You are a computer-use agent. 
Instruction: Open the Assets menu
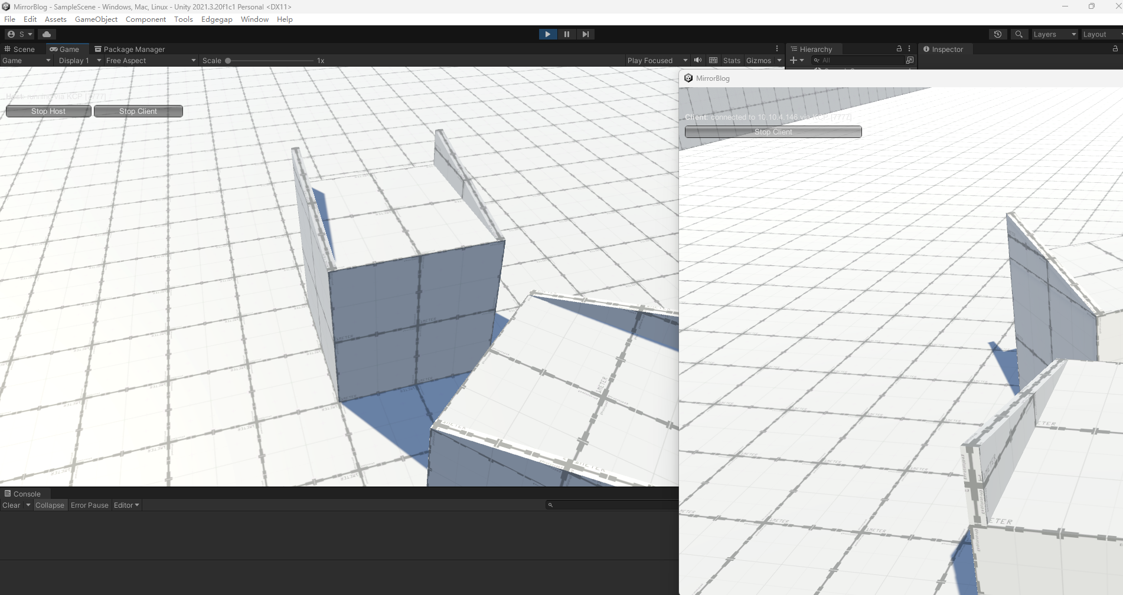[56, 19]
